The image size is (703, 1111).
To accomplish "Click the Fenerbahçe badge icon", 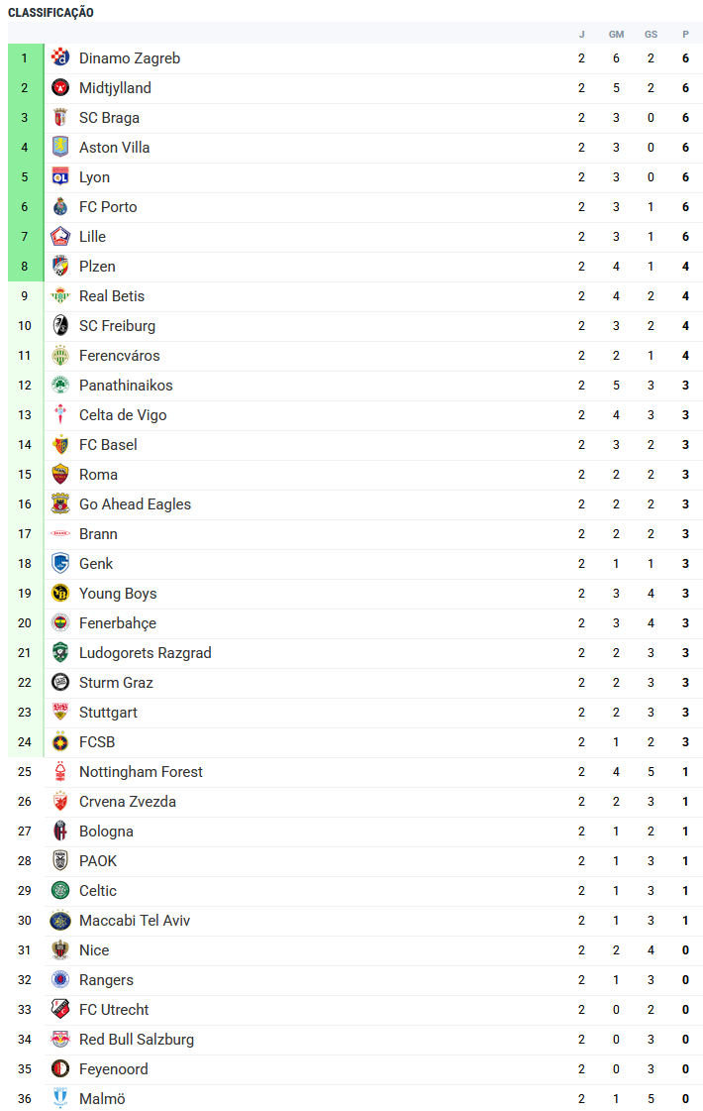I will pos(60,623).
